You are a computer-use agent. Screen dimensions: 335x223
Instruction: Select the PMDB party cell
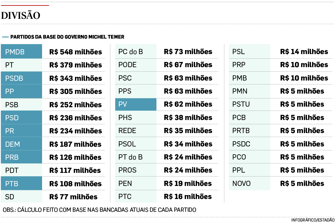click(x=21, y=52)
